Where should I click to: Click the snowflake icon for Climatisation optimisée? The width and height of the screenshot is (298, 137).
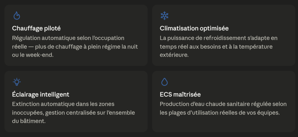[x=164, y=16]
